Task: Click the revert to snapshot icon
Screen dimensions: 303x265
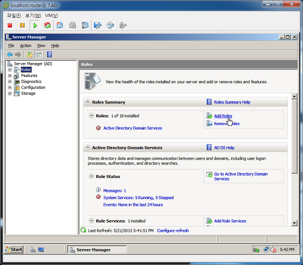Action: pyautogui.click(x=73, y=25)
